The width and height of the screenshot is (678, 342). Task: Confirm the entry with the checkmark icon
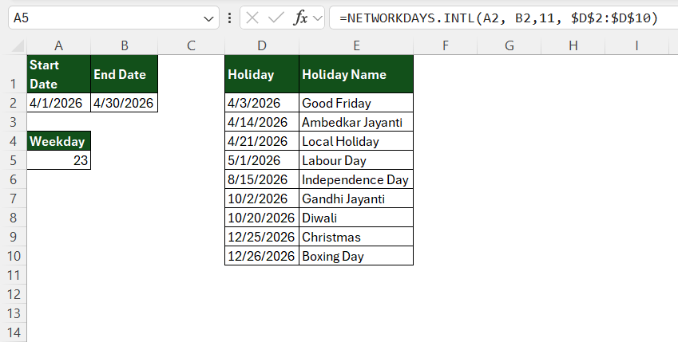click(x=276, y=18)
